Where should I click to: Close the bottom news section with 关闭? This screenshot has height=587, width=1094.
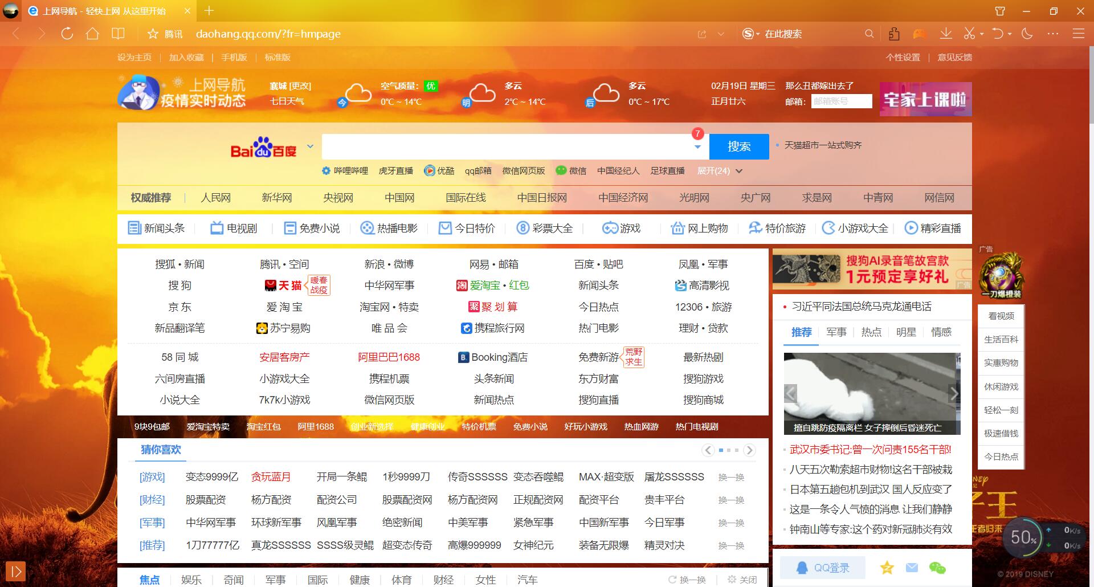click(742, 580)
